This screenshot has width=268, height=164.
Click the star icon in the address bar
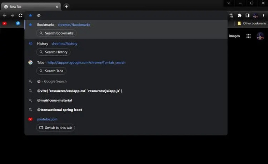click(30, 16)
